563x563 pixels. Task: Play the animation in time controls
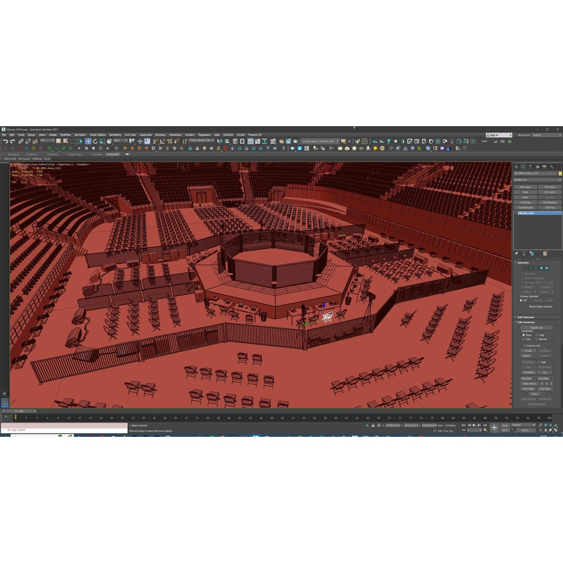pyautogui.click(x=474, y=425)
